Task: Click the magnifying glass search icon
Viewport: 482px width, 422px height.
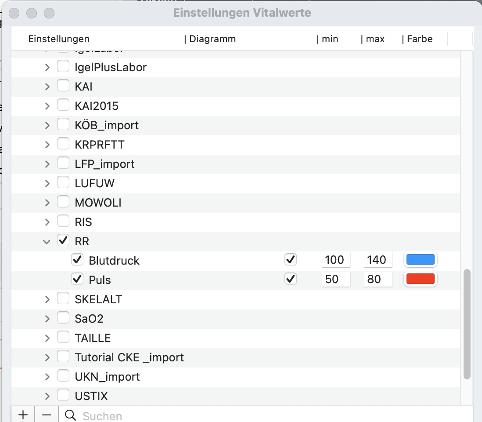Action: point(70,415)
